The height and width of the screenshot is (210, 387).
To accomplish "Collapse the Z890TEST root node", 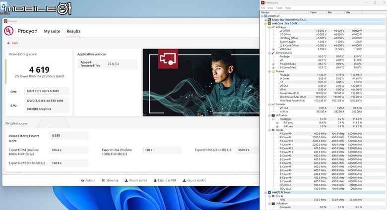I will pyautogui.click(x=262, y=16).
